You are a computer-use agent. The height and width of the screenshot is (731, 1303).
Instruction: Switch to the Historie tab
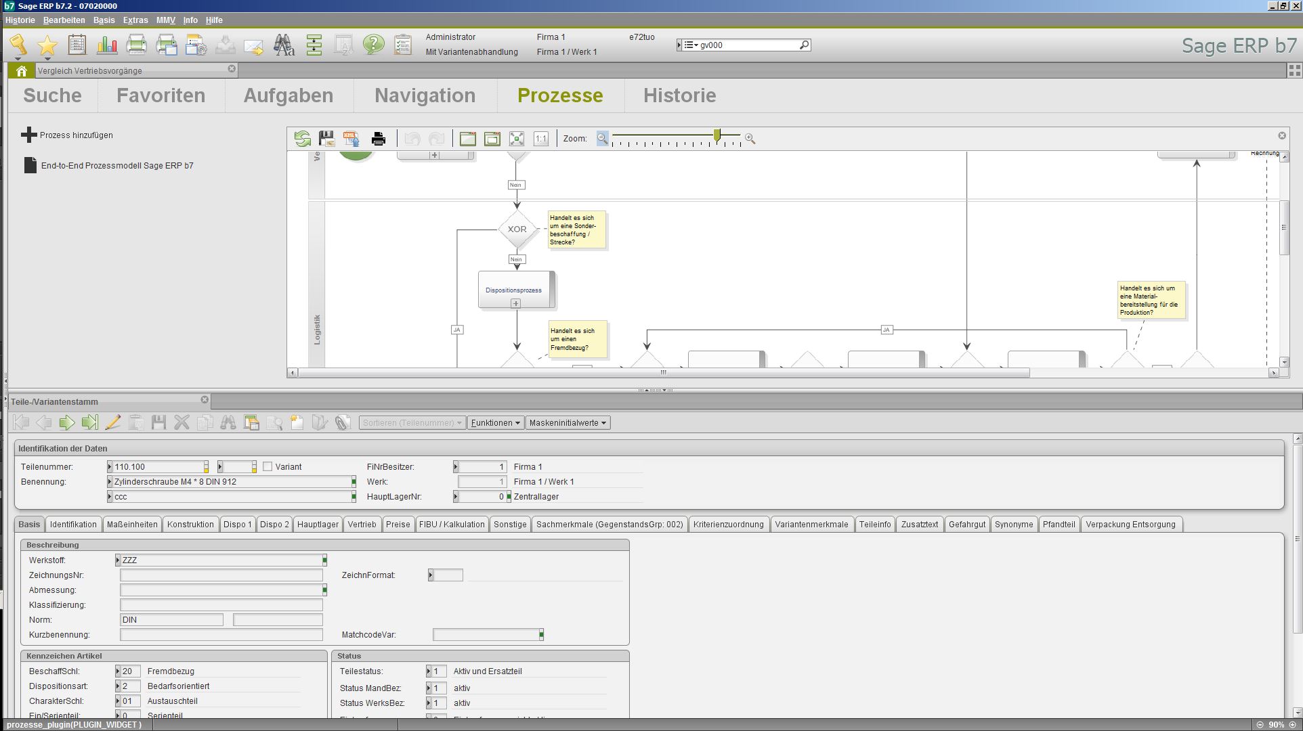(x=680, y=95)
